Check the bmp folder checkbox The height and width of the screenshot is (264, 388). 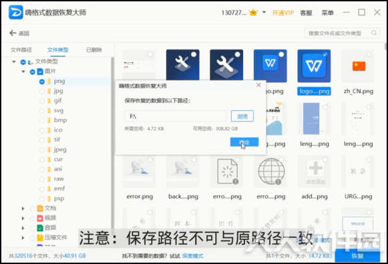click(42, 120)
